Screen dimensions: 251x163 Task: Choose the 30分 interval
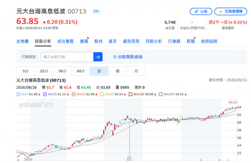[62, 71]
